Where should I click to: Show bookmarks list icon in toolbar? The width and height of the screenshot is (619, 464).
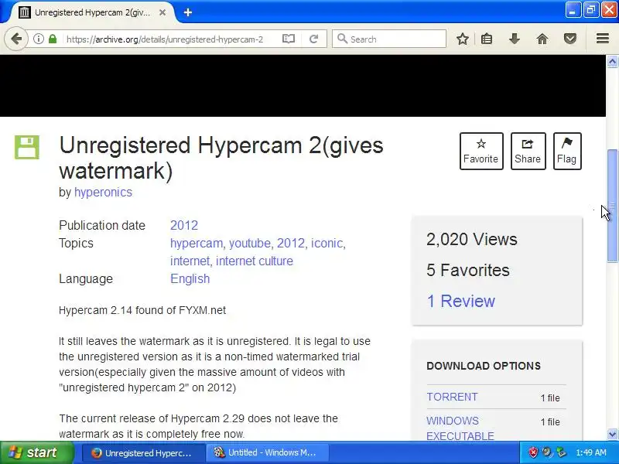pyautogui.click(x=487, y=39)
